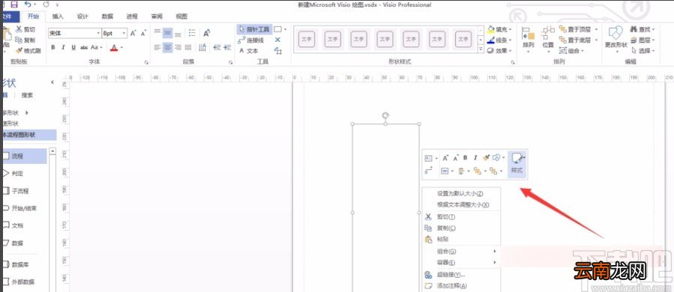Decrease font size in the ribbon
Viewport: 674px width, 292px height.
[x=143, y=34]
